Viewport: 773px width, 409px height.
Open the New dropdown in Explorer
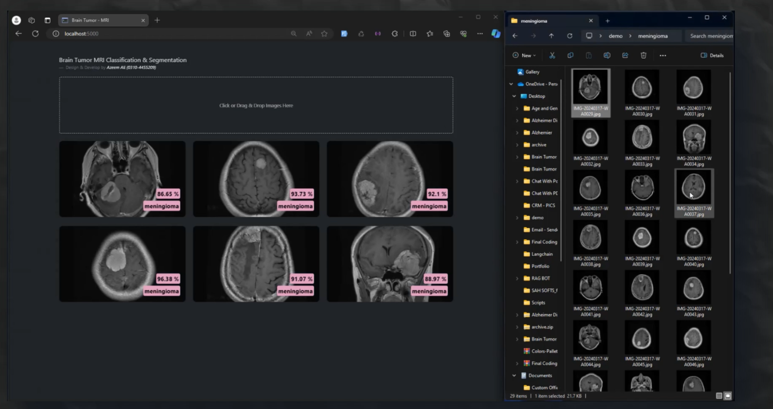524,55
